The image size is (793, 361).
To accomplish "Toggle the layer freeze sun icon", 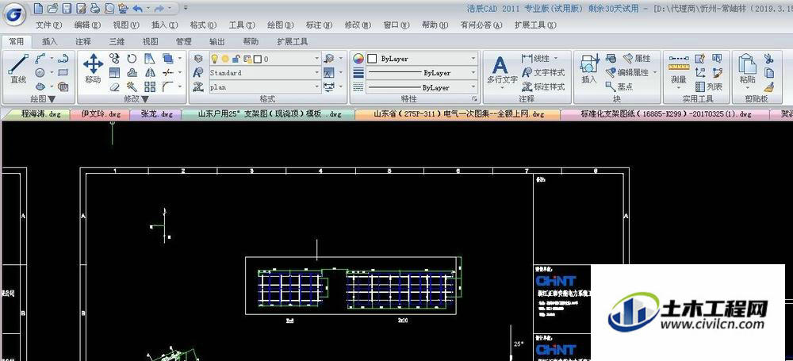I will click(225, 59).
